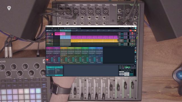182x102 pixels.
Task: Click the top icon in the right-side vertical strip
Action: click(135, 48)
